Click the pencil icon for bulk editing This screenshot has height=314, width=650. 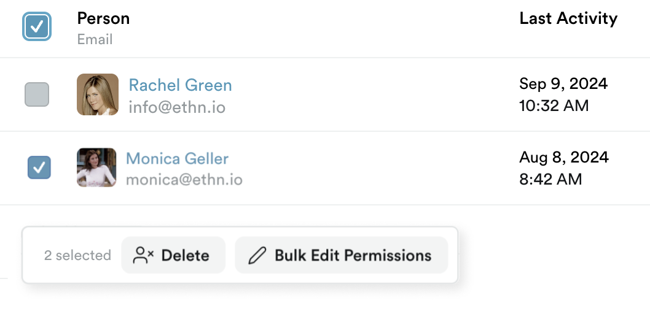click(x=257, y=255)
